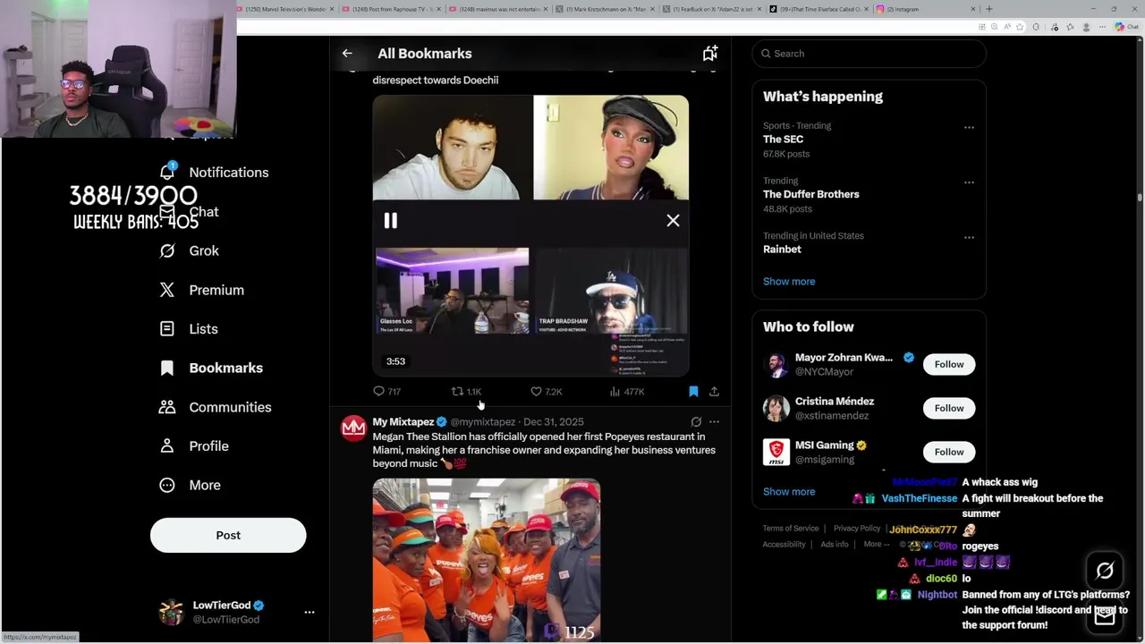View analytics showing 477K views
The height and width of the screenshot is (644, 1145).
coord(626,392)
